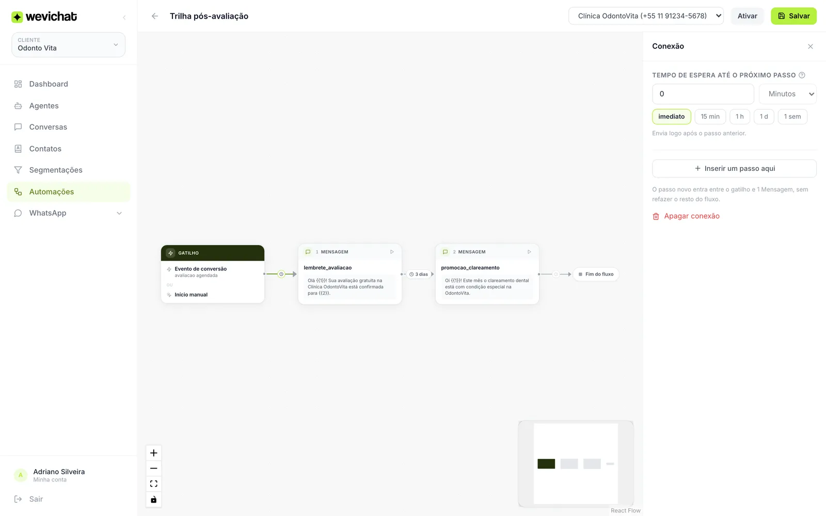Viewport: 826px width, 516px height.
Task: Click the minimap overview
Action: pos(576,463)
